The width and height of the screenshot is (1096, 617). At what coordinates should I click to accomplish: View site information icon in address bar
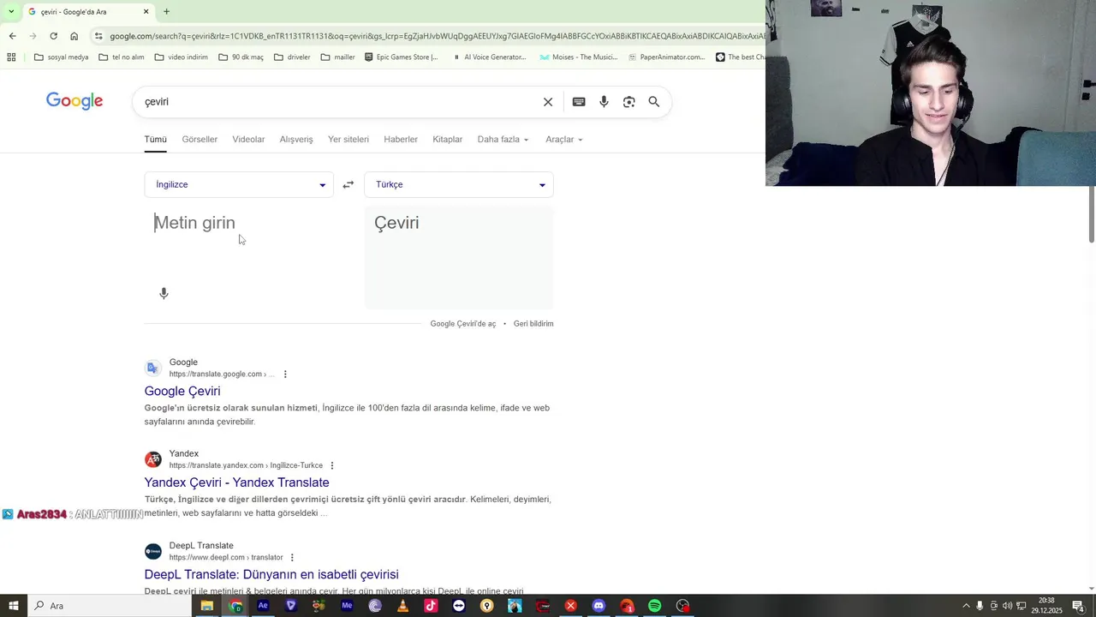pyautogui.click(x=98, y=36)
